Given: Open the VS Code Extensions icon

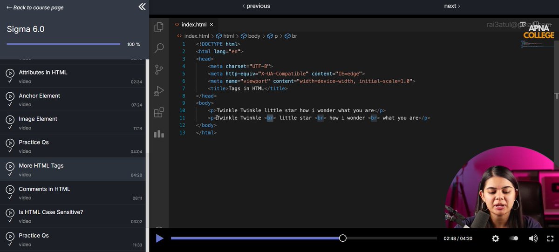Looking at the screenshot, I should coord(159,112).
